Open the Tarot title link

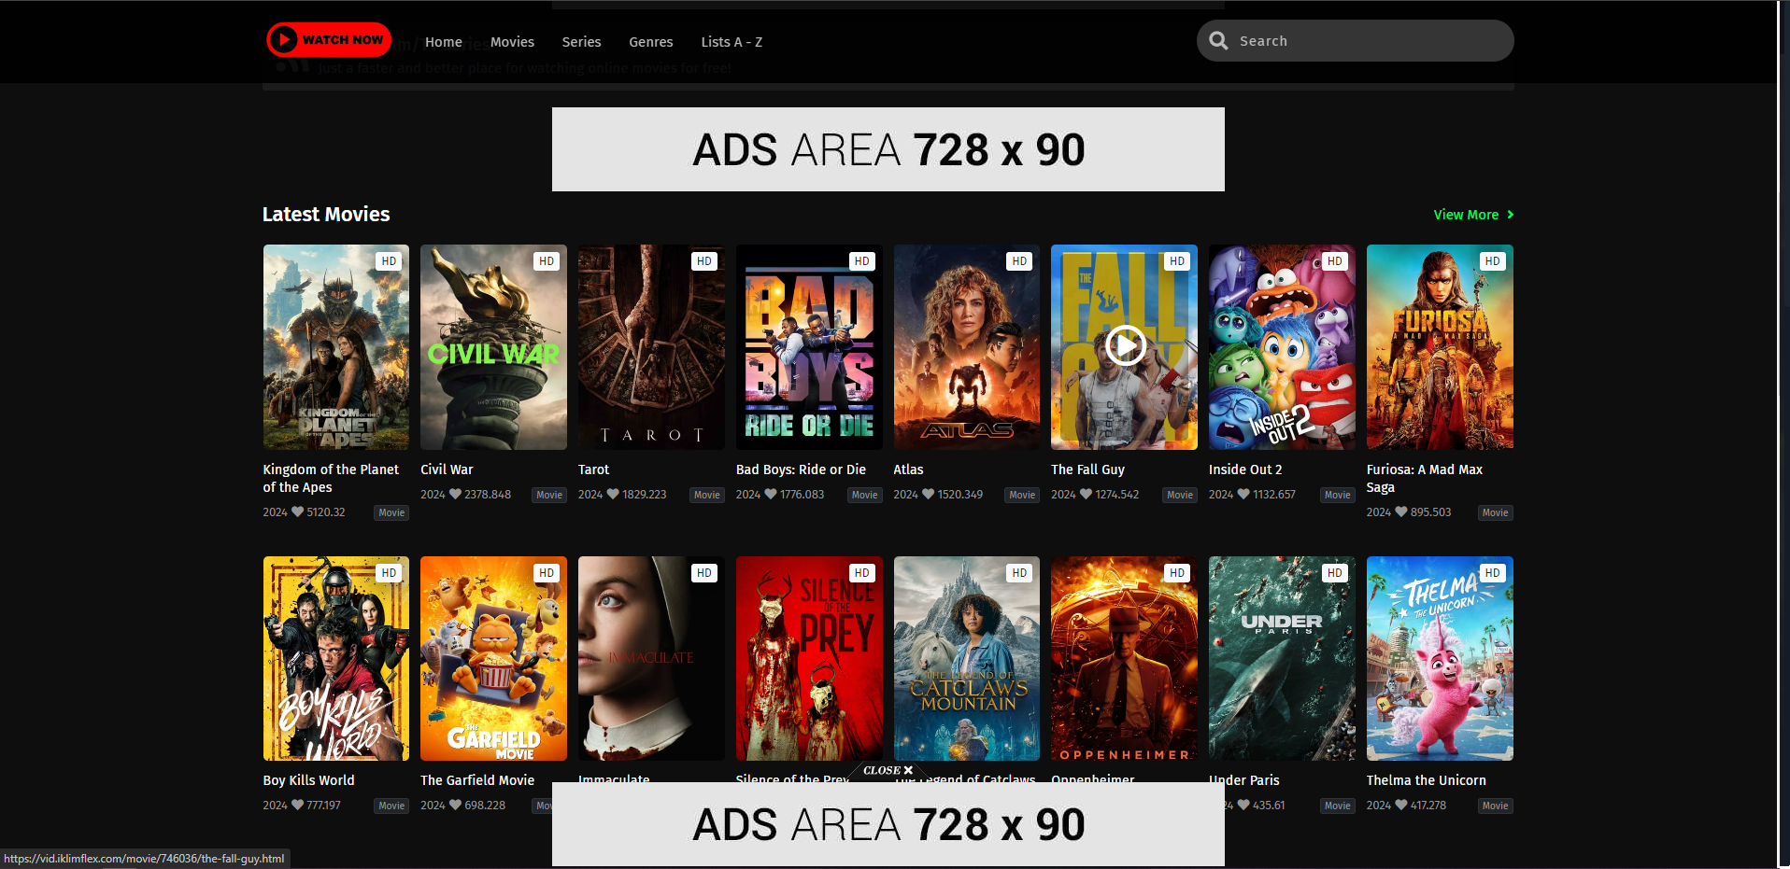pyautogui.click(x=593, y=470)
